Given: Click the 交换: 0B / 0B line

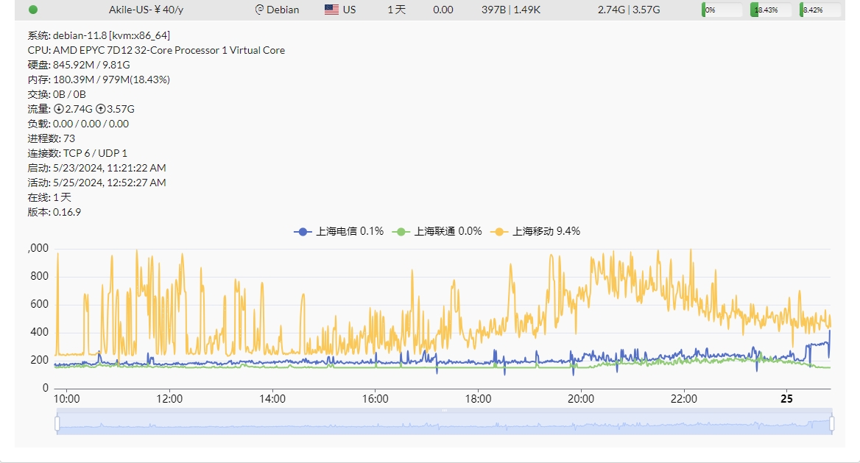Looking at the screenshot, I should pyautogui.click(x=57, y=94).
